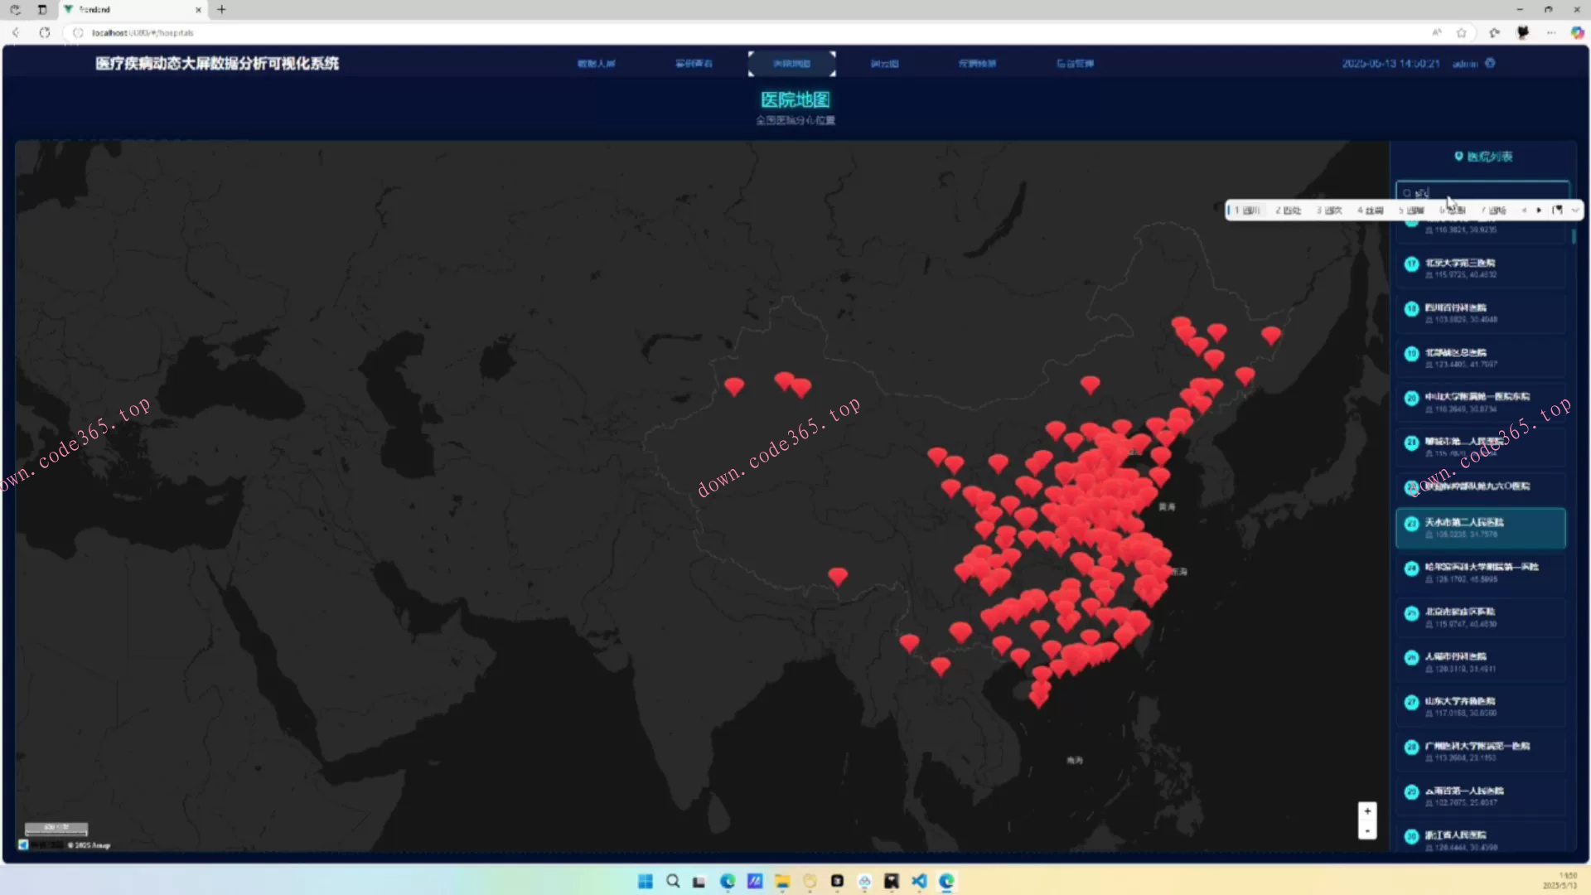
Task: Go to next IME candidate page
Action: pos(1540,210)
